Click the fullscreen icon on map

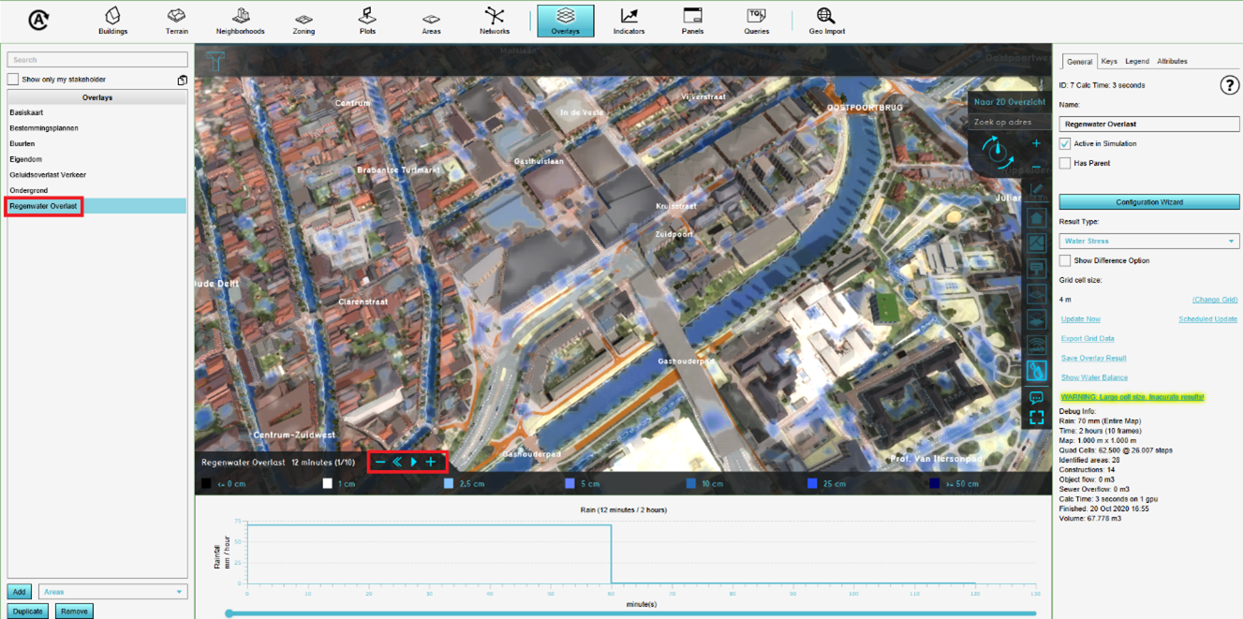coord(1037,418)
